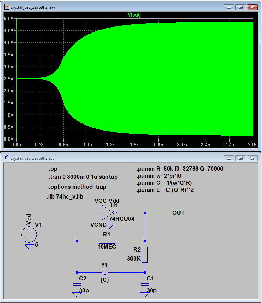Click the ground symbol under C2
Screen dimensions: 262x303
coord(77,295)
